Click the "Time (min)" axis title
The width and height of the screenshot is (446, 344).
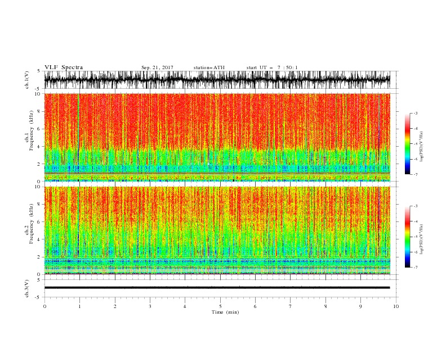pyautogui.click(x=225, y=312)
